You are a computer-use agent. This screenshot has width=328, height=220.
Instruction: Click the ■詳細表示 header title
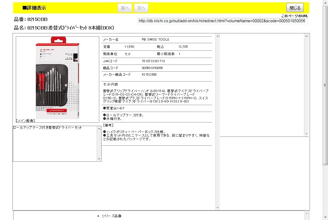[34, 8]
